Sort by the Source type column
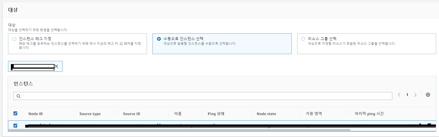This screenshot has height=137, width=439. 90,114
